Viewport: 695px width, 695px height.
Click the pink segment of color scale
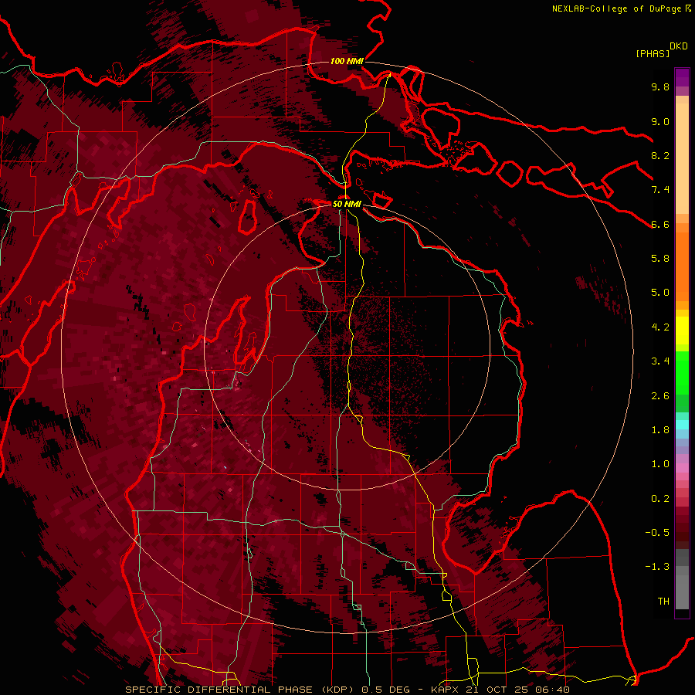click(682, 468)
